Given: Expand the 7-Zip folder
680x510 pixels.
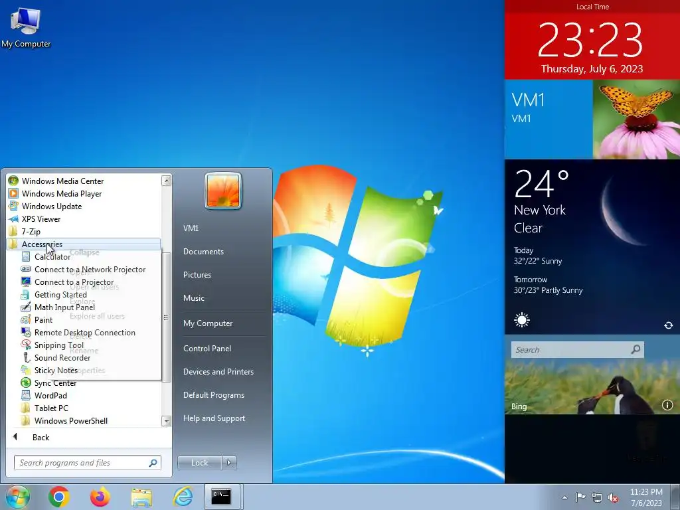Looking at the screenshot, I should pyautogui.click(x=84, y=231).
